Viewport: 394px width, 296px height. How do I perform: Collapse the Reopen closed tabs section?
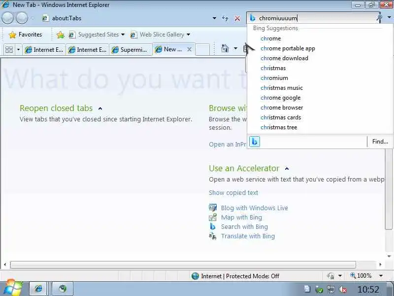(x=100, y=109)
